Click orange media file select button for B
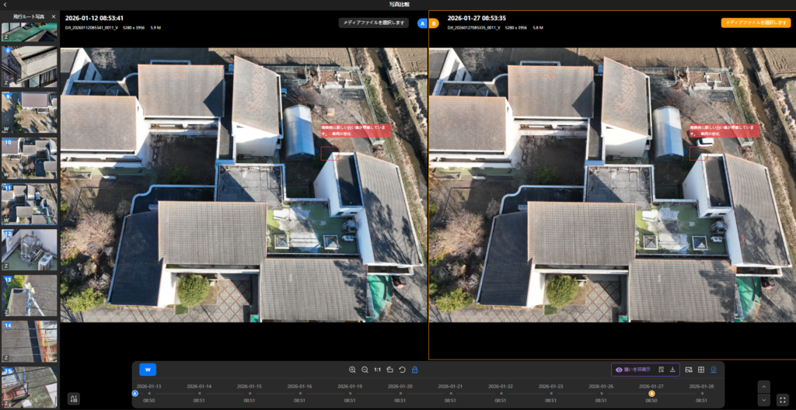 [x=744, y=23]
